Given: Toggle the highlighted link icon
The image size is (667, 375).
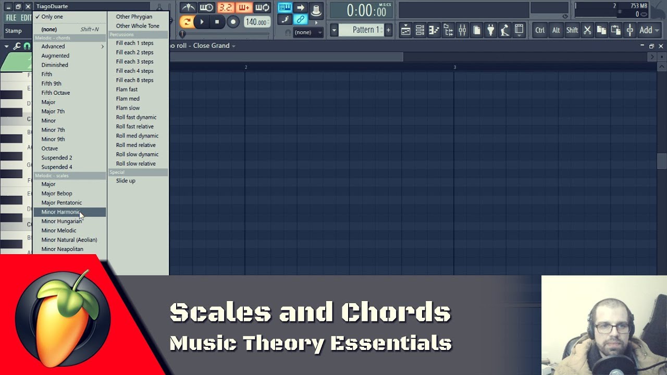Looking at the screenshot, I should 300,20.
